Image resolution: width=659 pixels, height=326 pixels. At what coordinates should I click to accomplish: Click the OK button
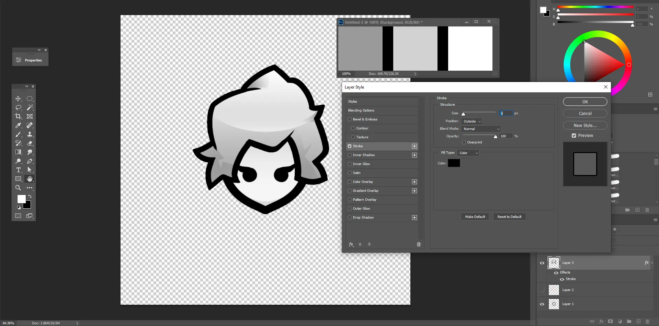point(585,102)
